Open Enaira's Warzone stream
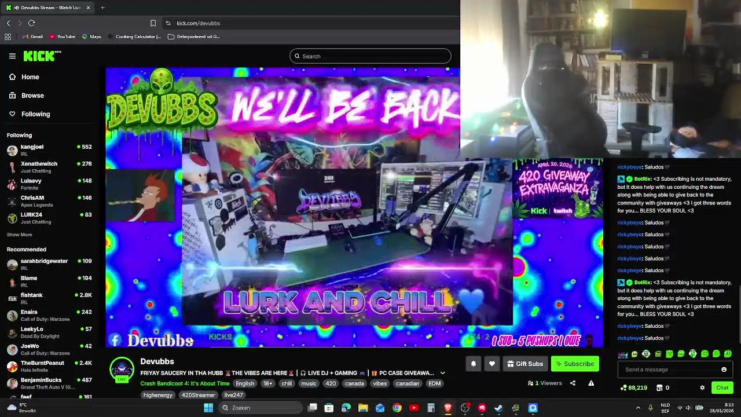The width and height of the screenshot is (741, 417). tap(49, 315)
